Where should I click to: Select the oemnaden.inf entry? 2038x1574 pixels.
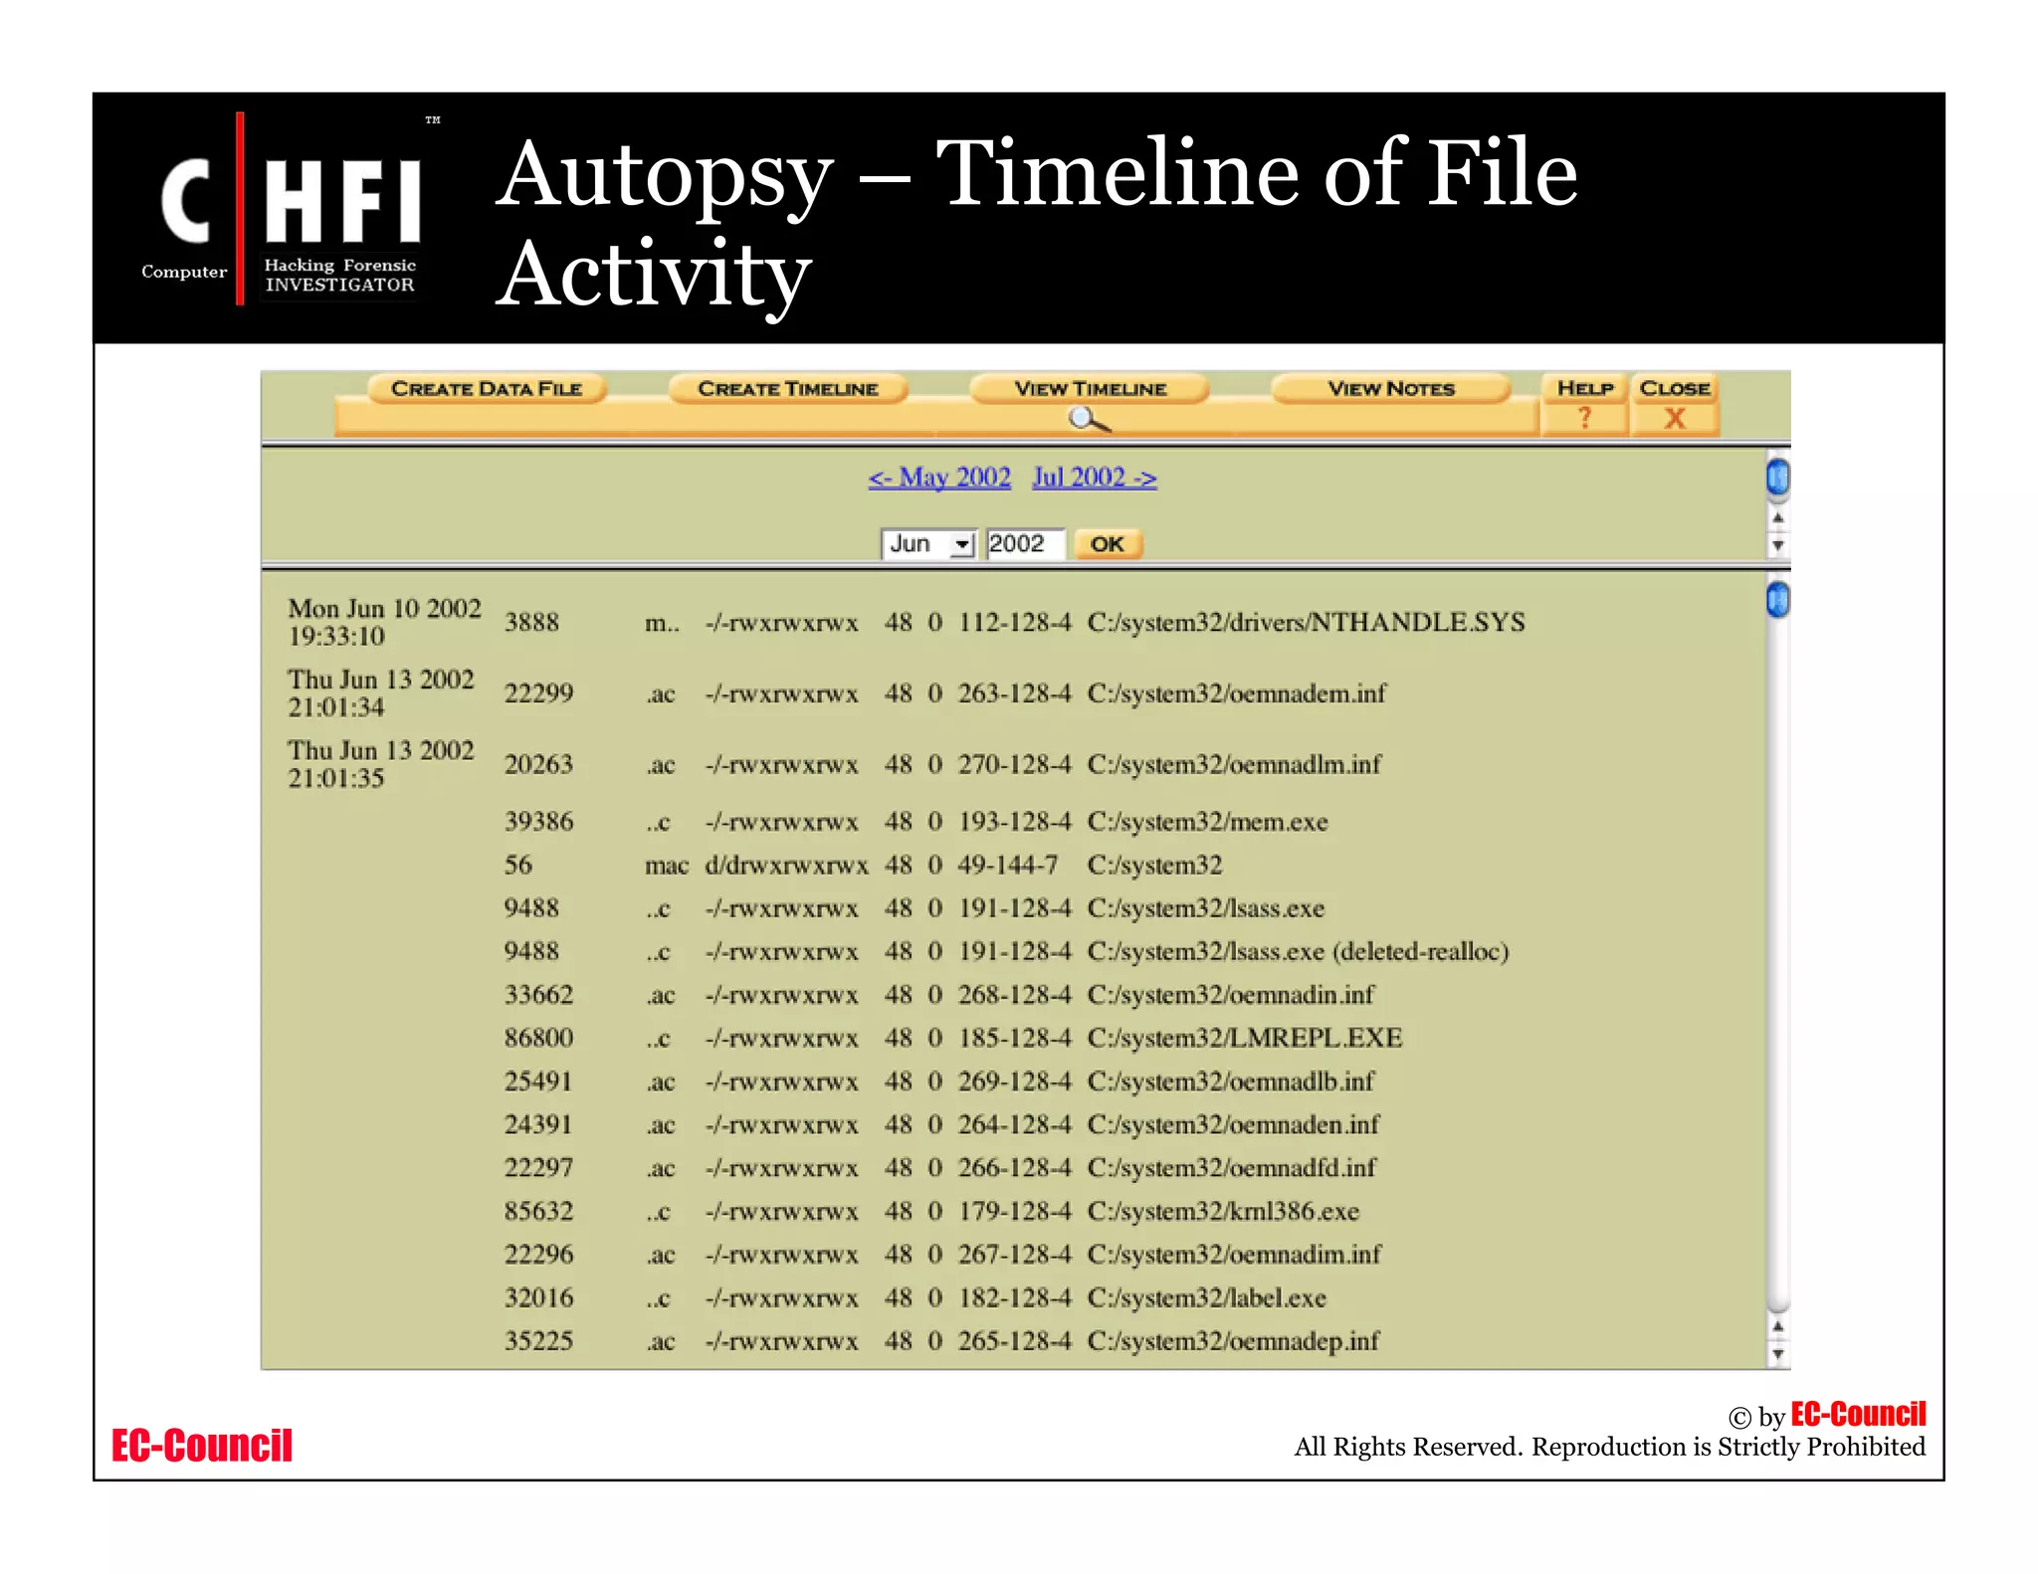pyautogui.click(x=1233, y=1125)
